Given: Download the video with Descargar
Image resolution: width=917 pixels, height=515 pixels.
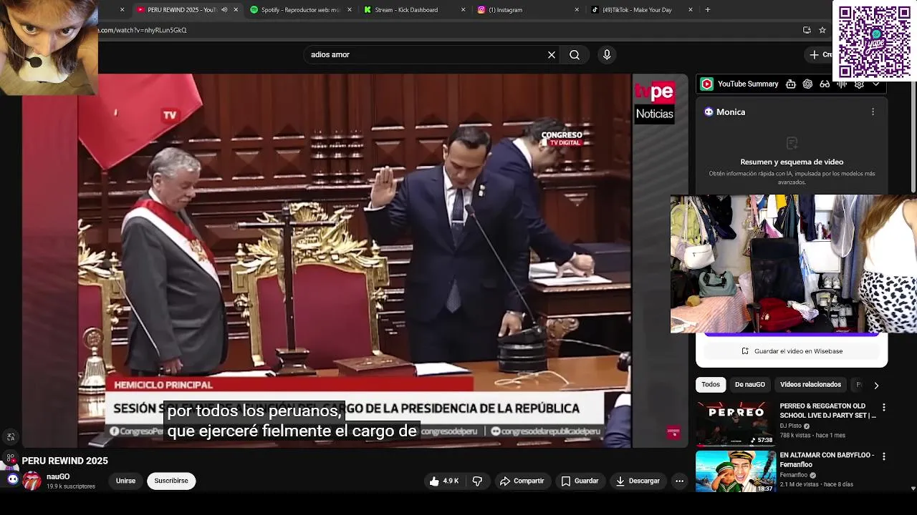Looking at the screenshot, I should tap(638, 481).
